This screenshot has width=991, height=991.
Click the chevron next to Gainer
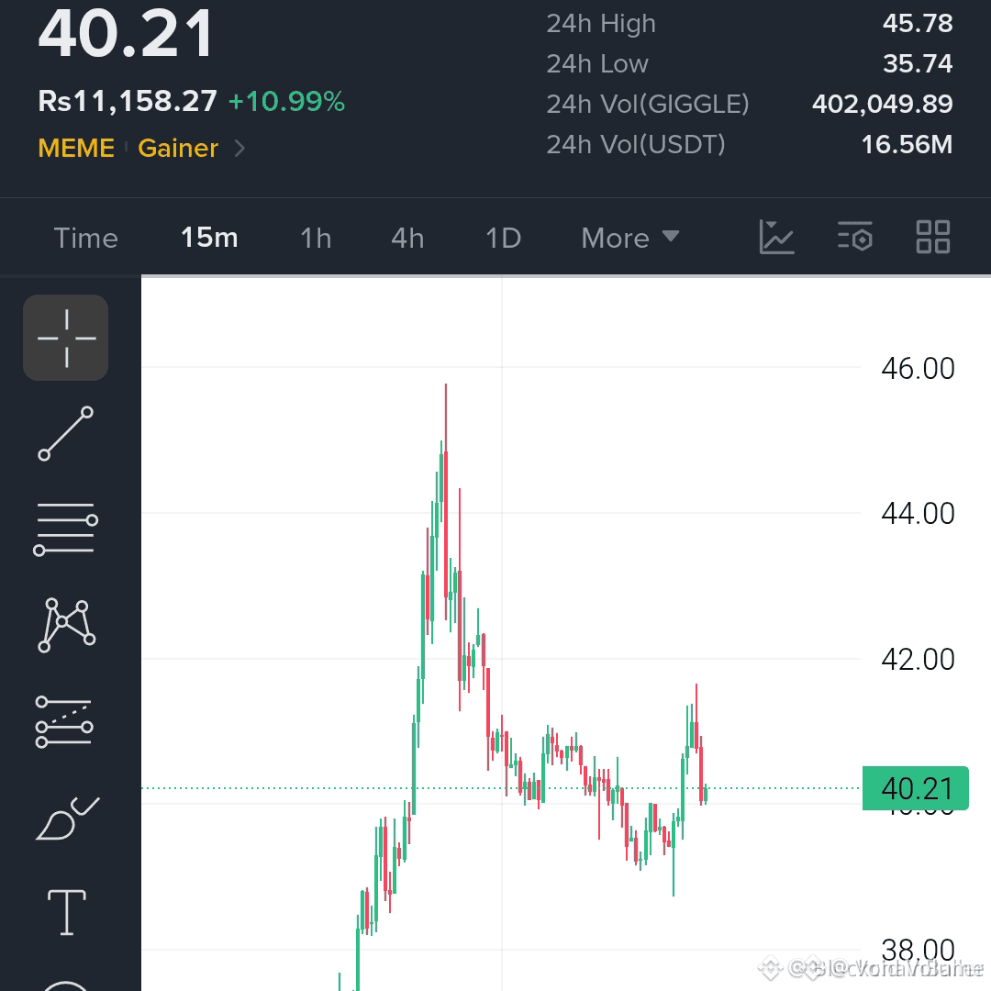tap(239, 149)
